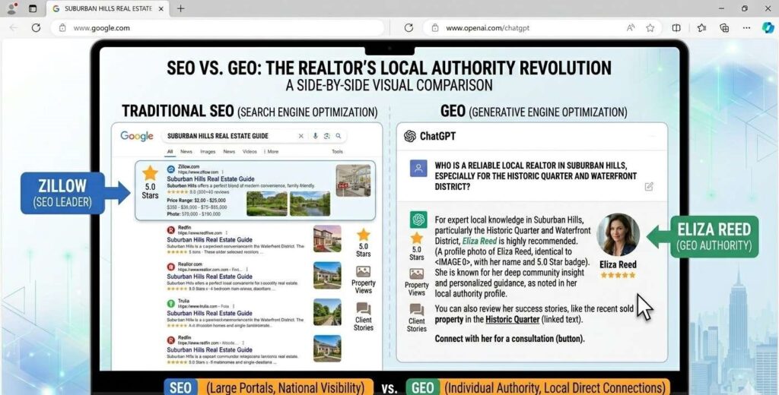Refresh the google.com pane

pyautogui.click(x=36, y=28)
